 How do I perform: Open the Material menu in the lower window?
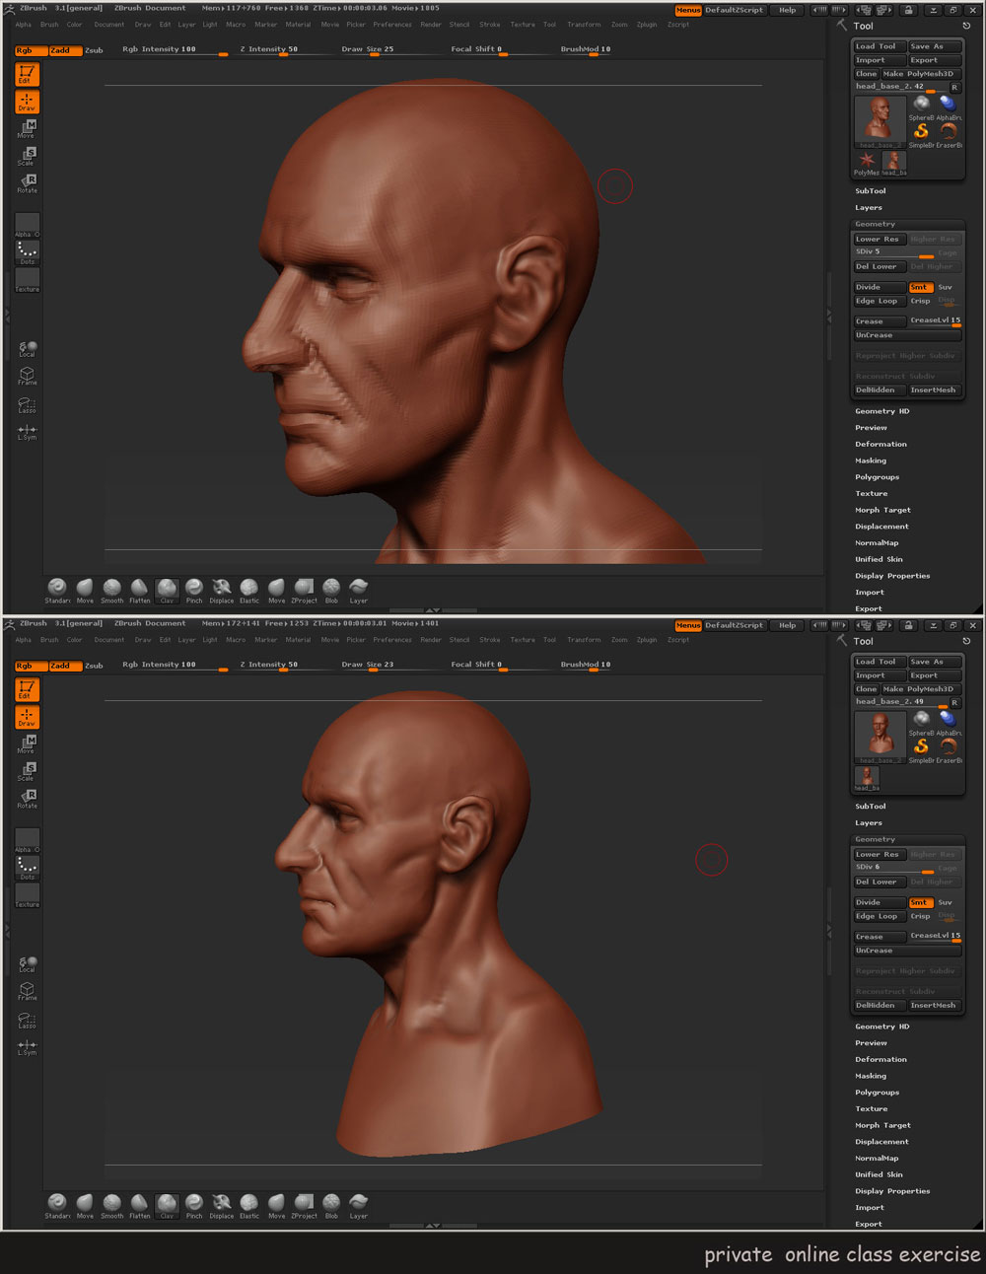(x=298, y=640)
